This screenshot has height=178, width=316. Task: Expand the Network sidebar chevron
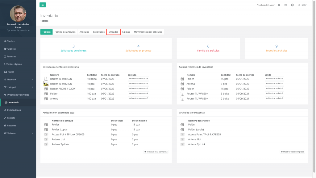(32, 79)
